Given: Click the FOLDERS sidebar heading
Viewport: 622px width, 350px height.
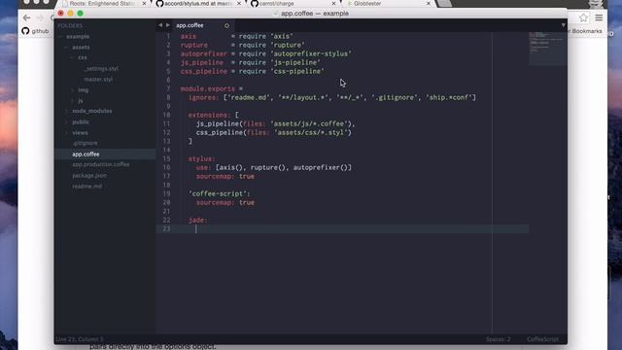Looking at the screenshot, I should coord(70,26).
